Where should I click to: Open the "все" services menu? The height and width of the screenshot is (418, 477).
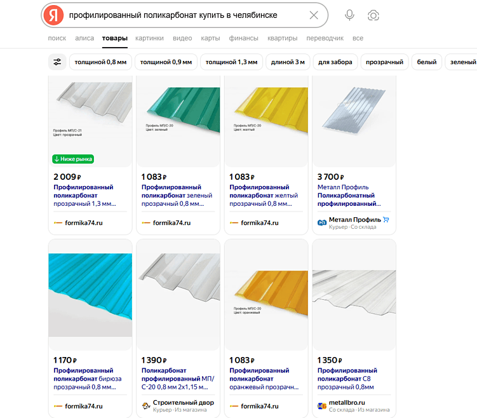click(x=358, y=38)
